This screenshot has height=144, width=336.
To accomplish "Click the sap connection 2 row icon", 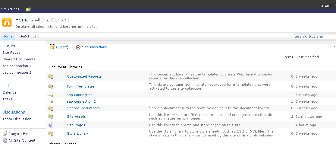I will (x=51, y=101).
